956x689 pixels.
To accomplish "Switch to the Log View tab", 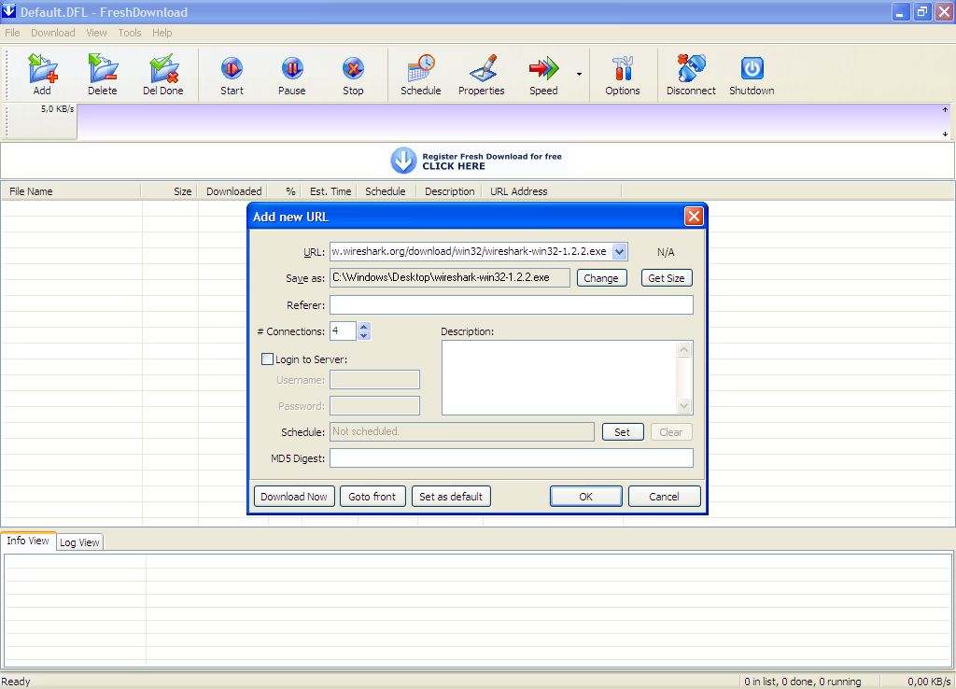I will 79,542.
